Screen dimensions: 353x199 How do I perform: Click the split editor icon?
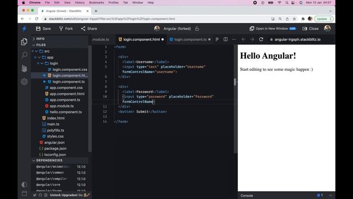(226, 39)
